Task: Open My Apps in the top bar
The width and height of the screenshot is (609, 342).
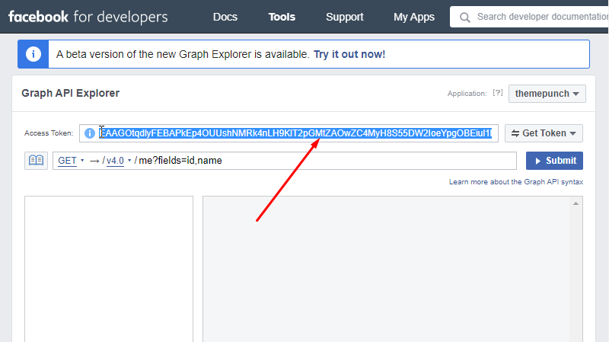Action: (x=414, y=17)
